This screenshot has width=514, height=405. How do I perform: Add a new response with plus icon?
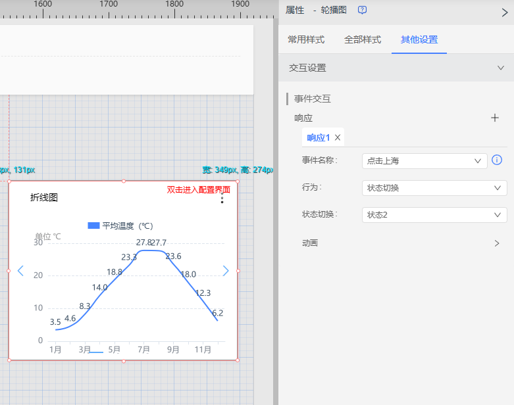[495, 118]
